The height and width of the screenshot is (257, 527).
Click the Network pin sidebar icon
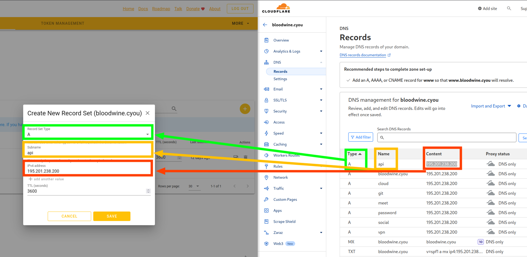click(267, 177)
